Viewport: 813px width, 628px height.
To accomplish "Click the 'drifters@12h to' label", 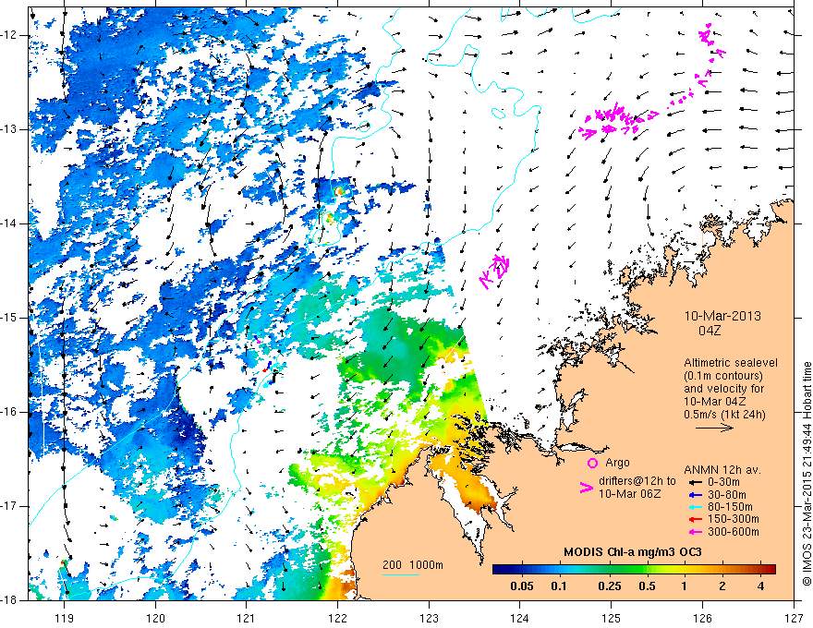I will [637, 481].
